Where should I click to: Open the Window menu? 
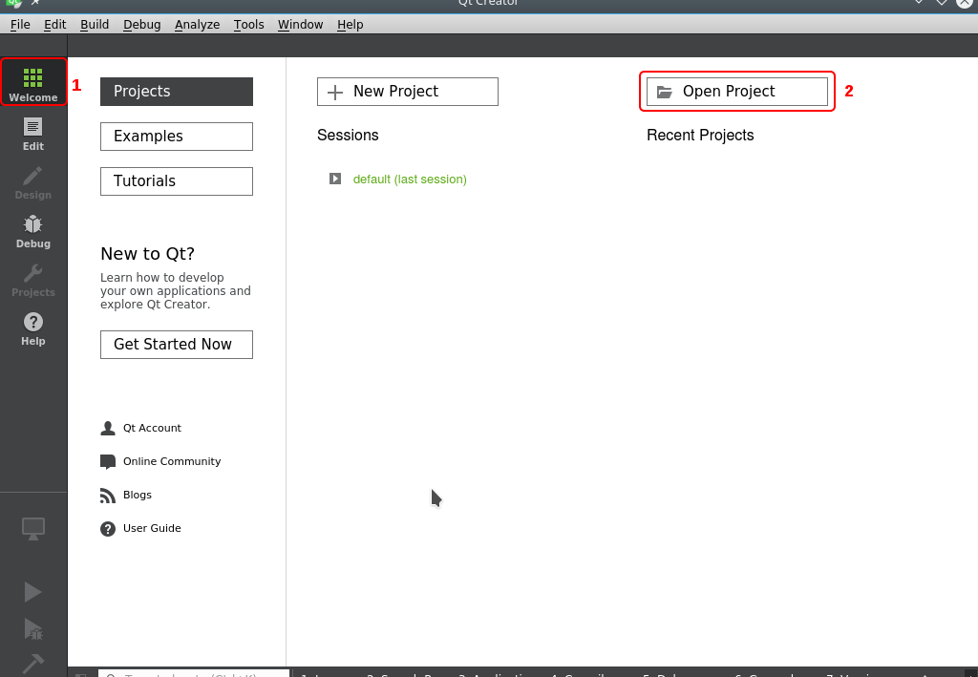pyautogui.click(x=300, y=24)
